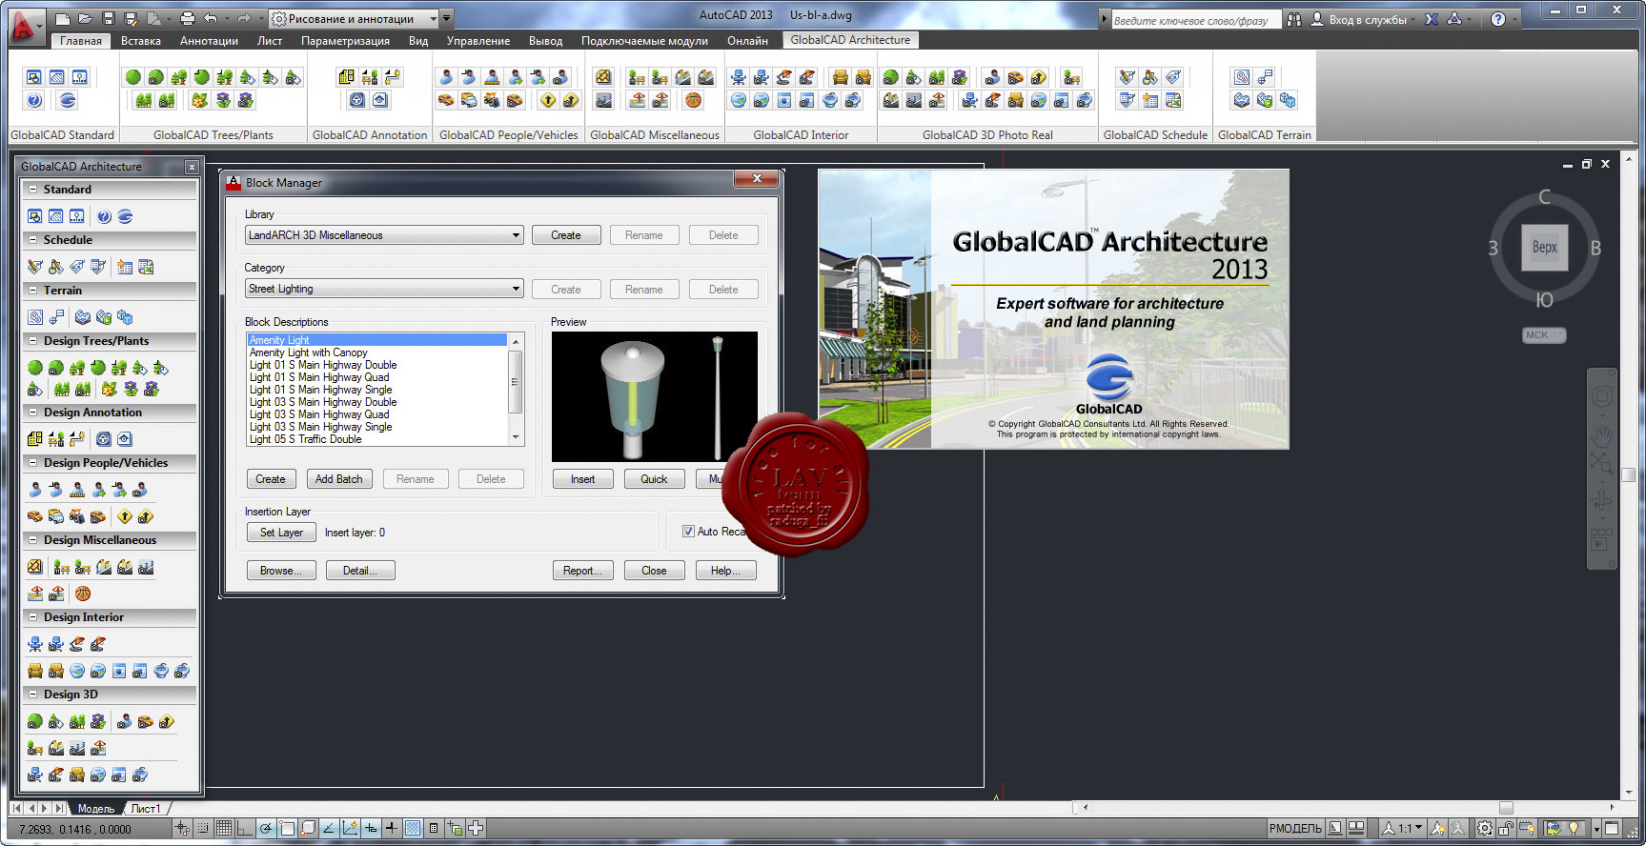Switch to the Вставка ribbon tab
Screen dimensions: 1646x846
click(141, 41)
